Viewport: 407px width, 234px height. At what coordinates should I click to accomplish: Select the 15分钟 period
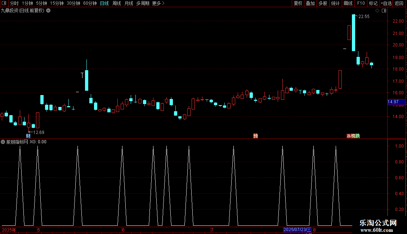point(57,3)
